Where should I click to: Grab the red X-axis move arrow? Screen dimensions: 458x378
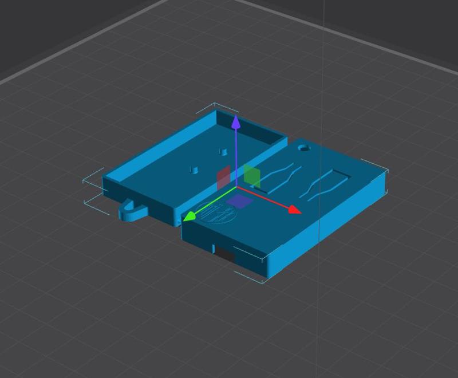295,210
